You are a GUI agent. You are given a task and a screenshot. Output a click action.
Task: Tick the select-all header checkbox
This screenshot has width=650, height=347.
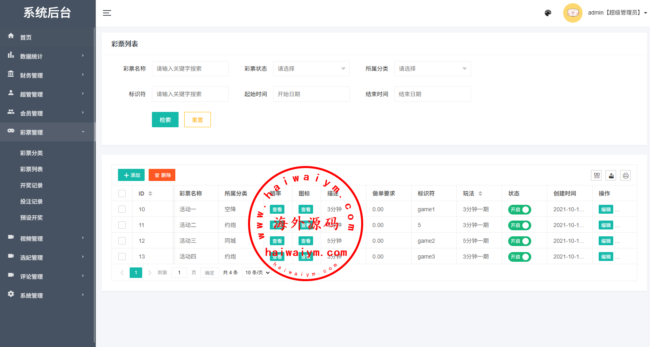(x=122, y=193)
